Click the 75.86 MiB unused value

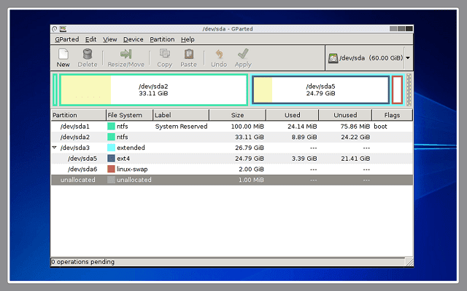tap(355, 127)
